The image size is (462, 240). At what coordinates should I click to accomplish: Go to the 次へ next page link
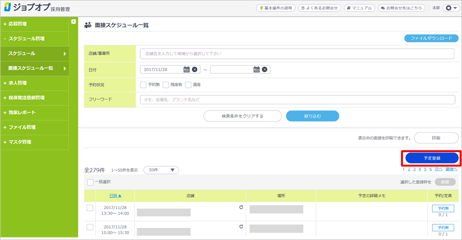tap(438, 169)
